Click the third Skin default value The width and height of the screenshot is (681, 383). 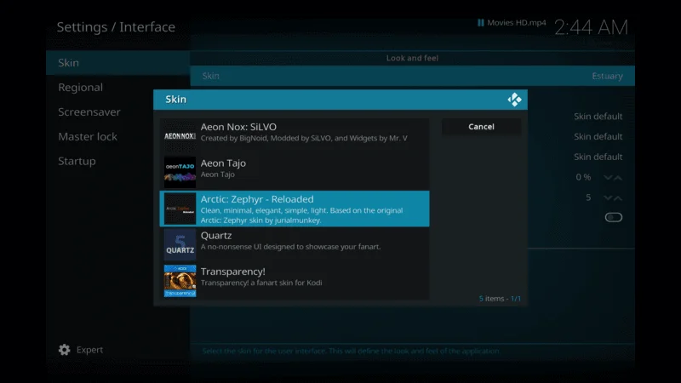pyautogui.click(x=598, y=157)
